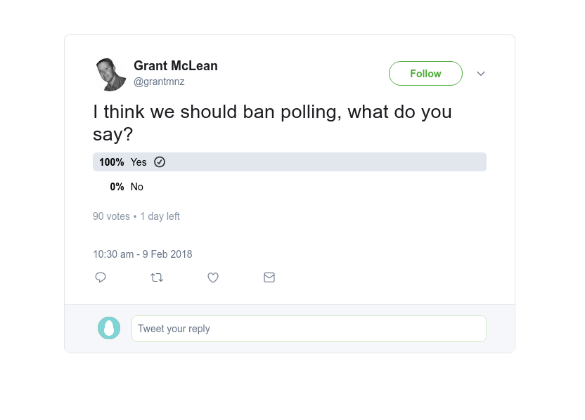Click the @grantmnz handle

[x=159, y=81]
